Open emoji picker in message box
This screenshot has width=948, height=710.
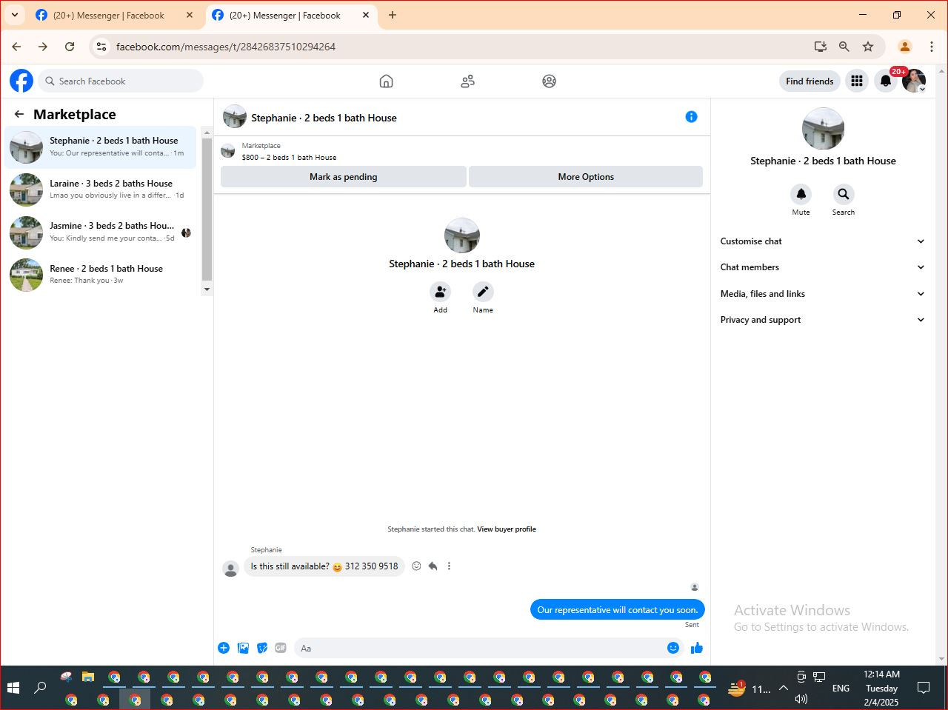point(673,649)
